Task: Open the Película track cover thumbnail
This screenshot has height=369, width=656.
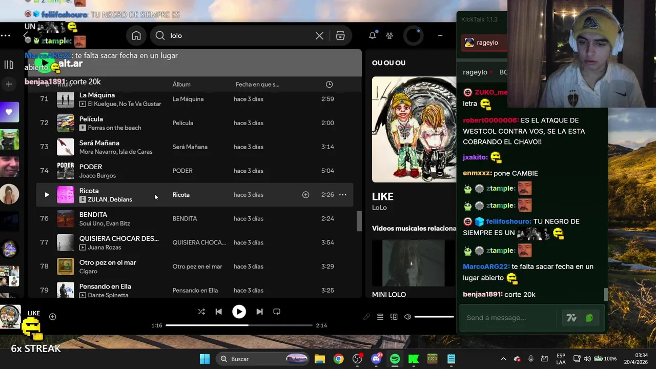Action: pos(65,123)
